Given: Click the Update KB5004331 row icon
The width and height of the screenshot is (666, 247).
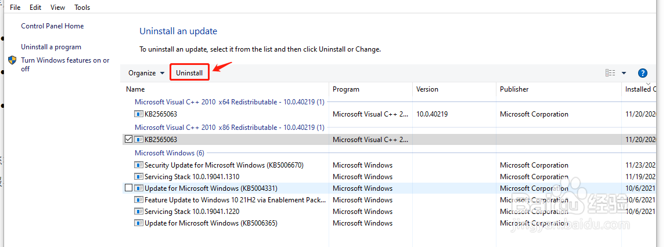Looking at the screenshot, I should (x=139, y=188).
